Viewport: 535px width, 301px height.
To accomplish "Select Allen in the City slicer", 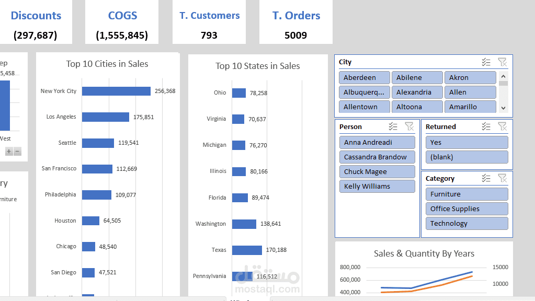I will (x=470, y=92).
